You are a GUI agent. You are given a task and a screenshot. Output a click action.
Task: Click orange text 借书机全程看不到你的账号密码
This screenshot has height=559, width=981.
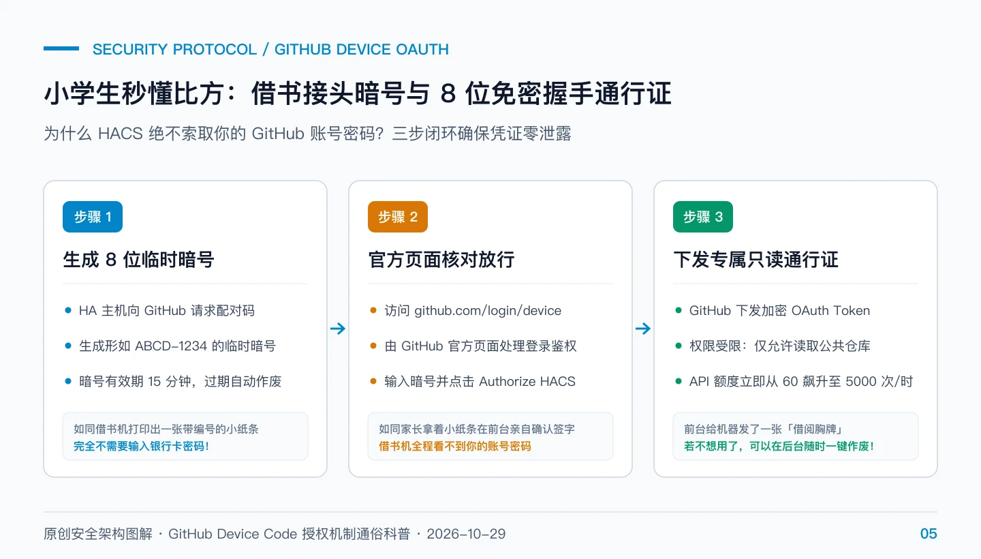[x=455, y=447]
